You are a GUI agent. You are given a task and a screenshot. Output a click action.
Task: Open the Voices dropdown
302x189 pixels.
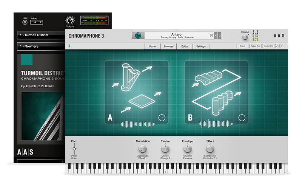point(36,22)
